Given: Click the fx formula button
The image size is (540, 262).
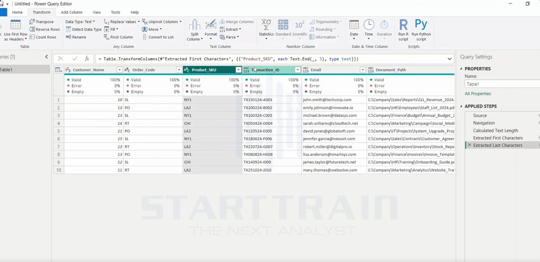Looking at the screenshot, I should [87, 59].
